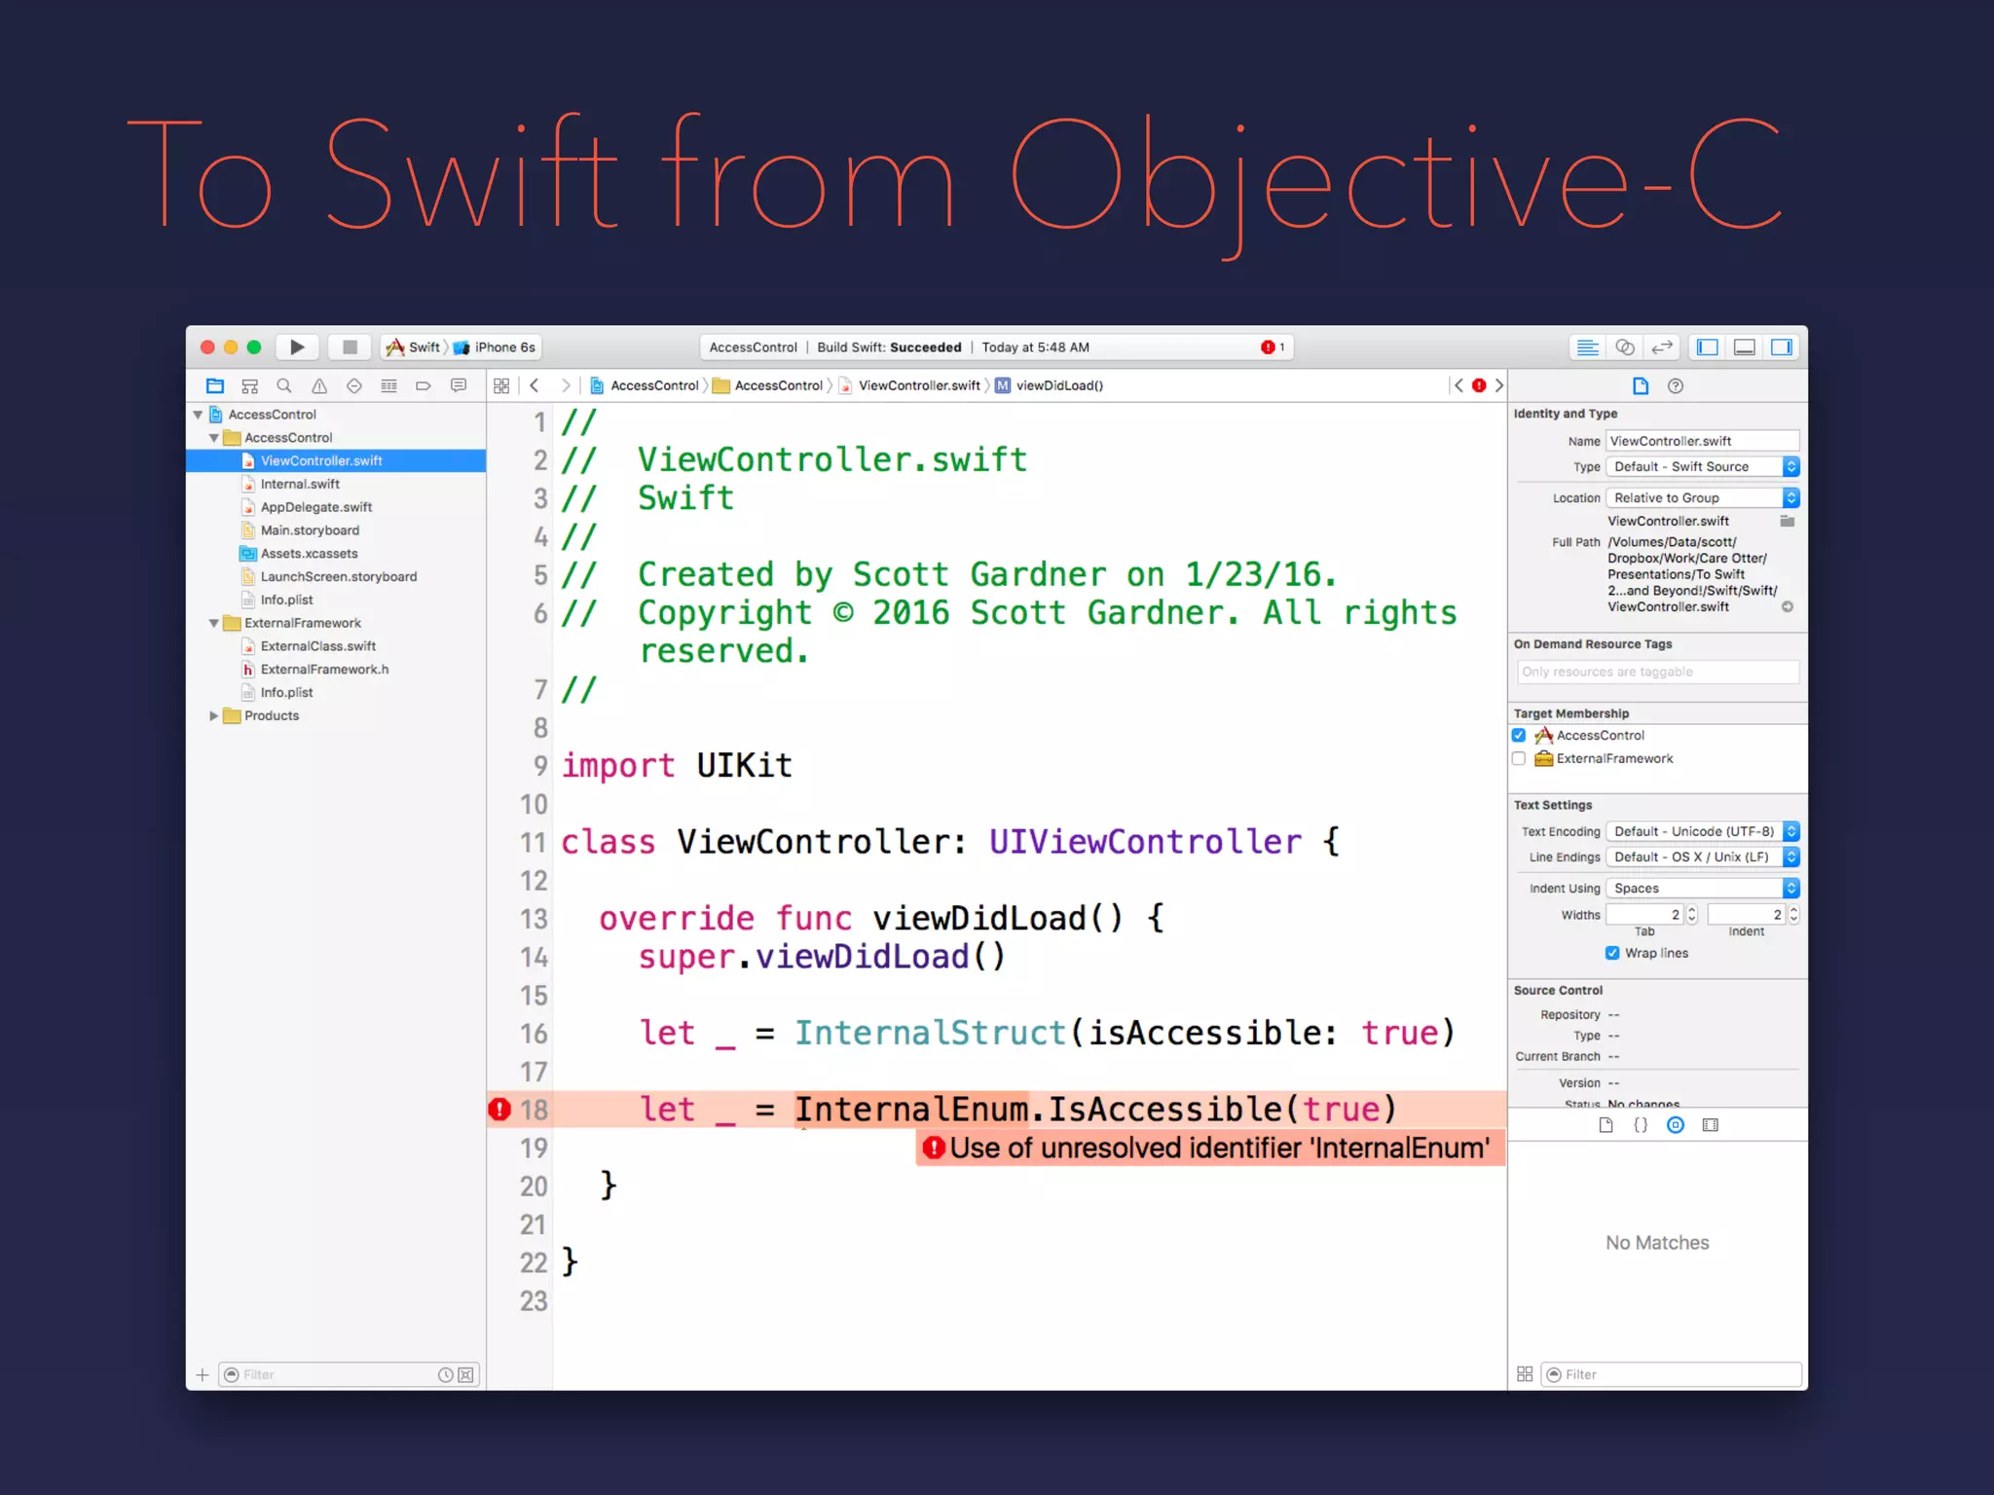Show the Breakpoint navigator icon
1994x1495 pixels.
[424, 386]
